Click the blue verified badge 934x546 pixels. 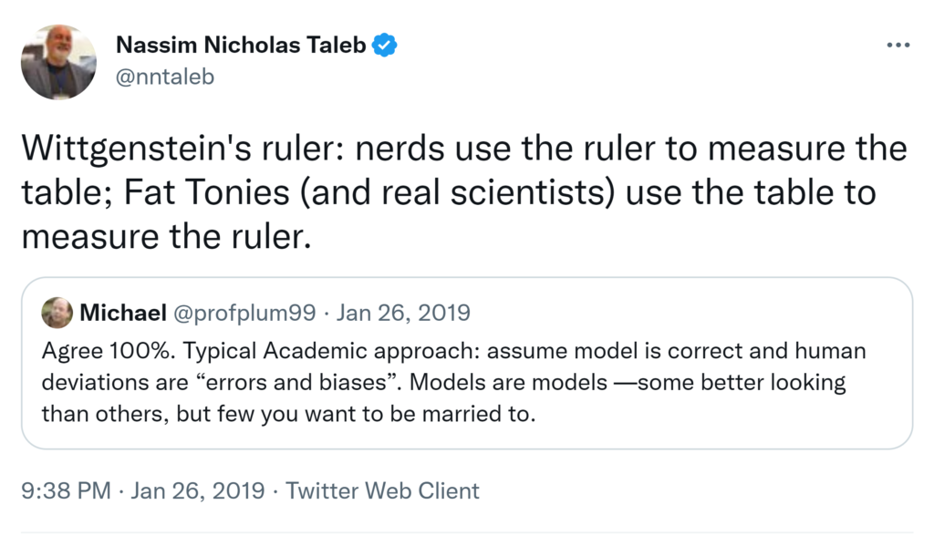coord(385,45)
